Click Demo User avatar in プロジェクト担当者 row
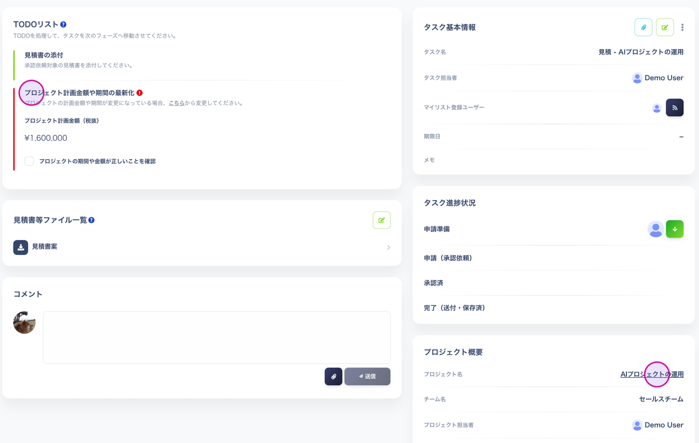Screen dimensions: 699x443 pos(637,425)
